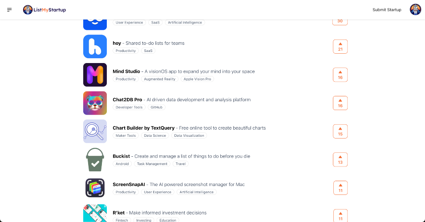Upvote ScreenSnapAI
Screen dimensions: 425x222
click(x=340, y=188)
